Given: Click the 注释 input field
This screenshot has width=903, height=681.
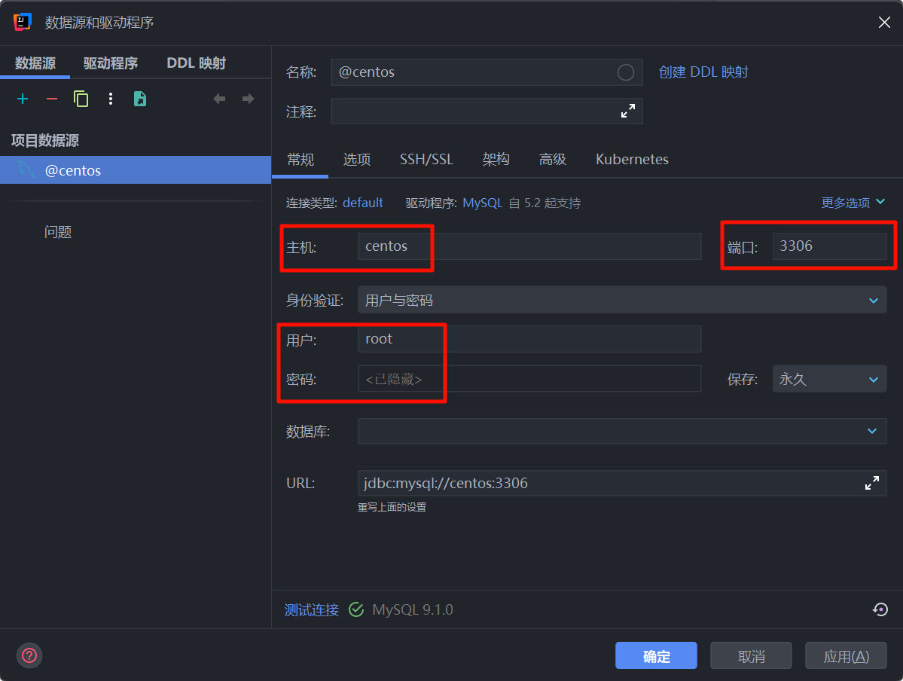Looking at the screenshot, I should point(487,111).
